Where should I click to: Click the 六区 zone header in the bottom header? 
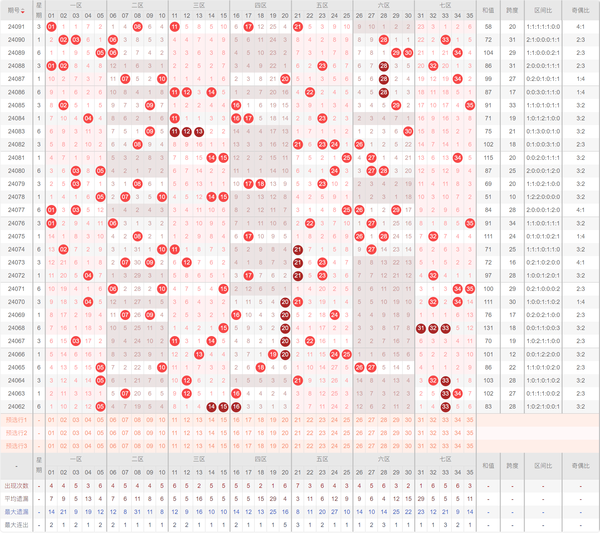click(x=384, y=459)
